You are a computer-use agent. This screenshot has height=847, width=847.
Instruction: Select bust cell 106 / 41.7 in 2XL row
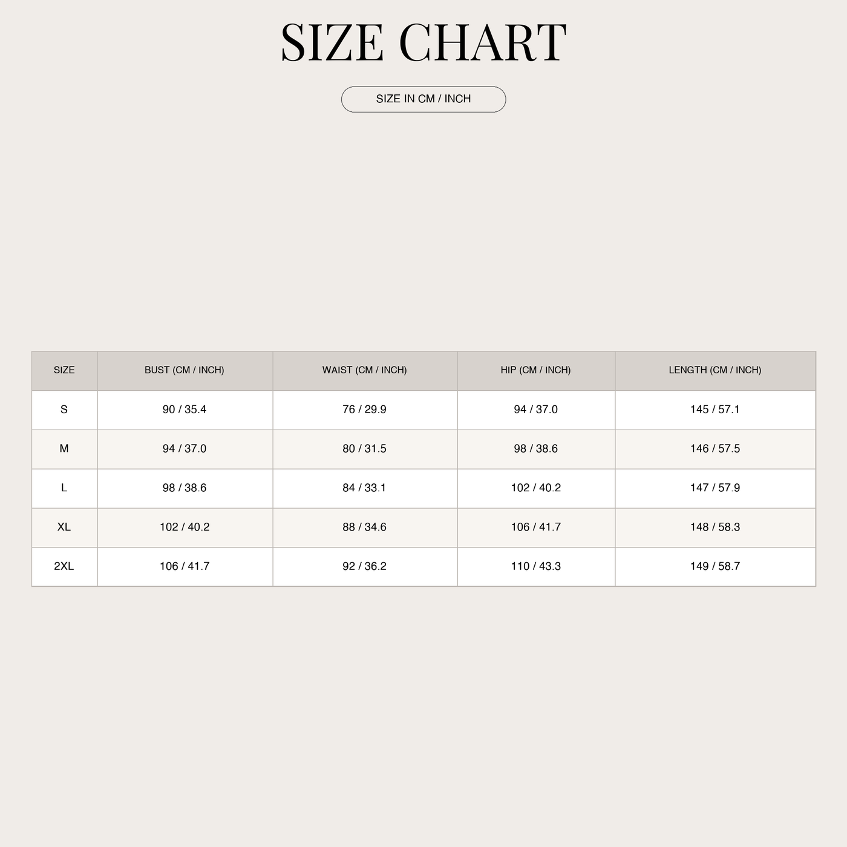pos(185,567)
